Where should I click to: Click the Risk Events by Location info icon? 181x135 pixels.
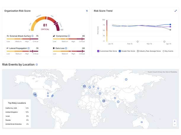point(37,64)
